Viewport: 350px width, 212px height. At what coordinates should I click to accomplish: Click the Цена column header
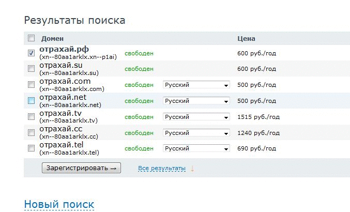(246, 39)
